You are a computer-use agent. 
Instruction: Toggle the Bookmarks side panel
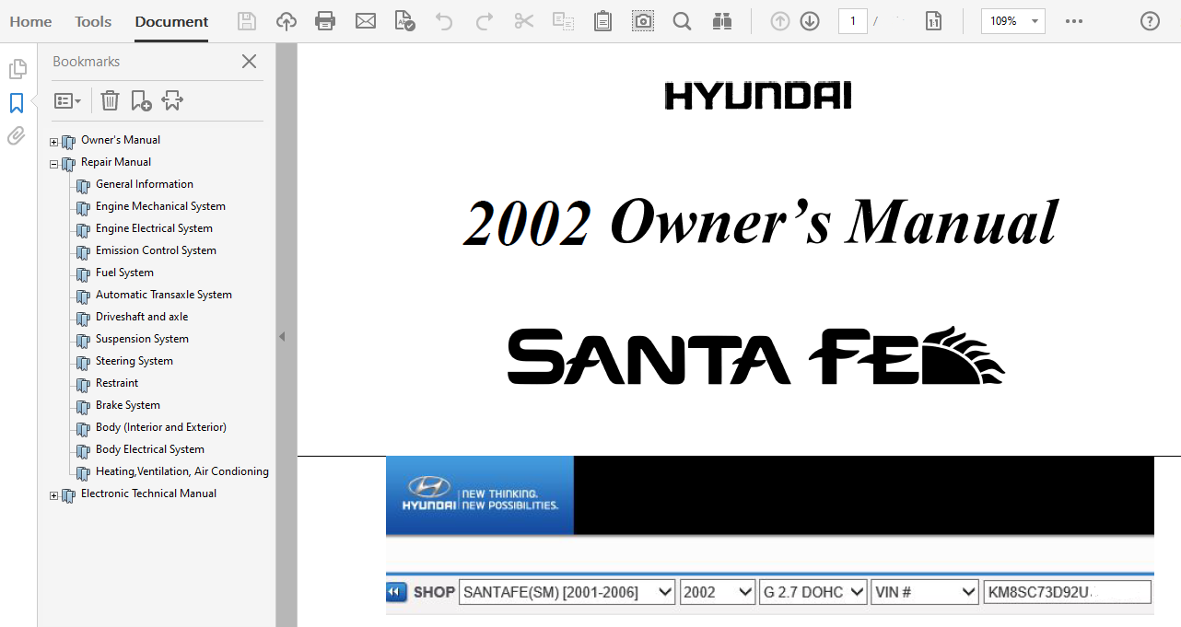tap(17, 103)
